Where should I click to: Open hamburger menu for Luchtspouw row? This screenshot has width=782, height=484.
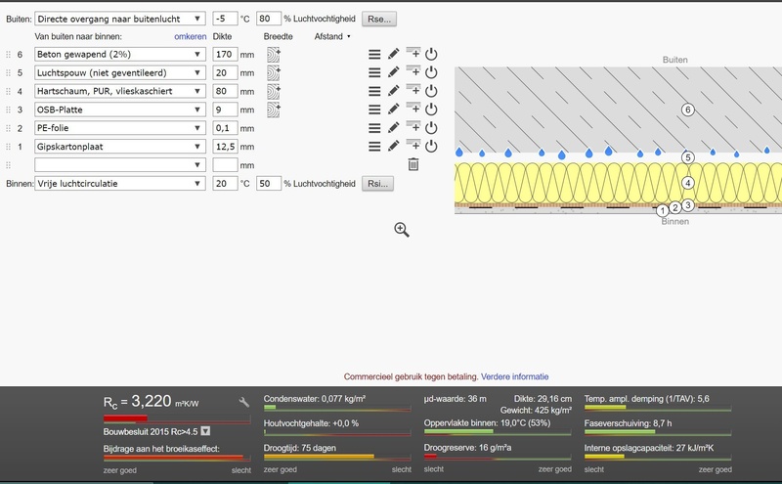374,73
